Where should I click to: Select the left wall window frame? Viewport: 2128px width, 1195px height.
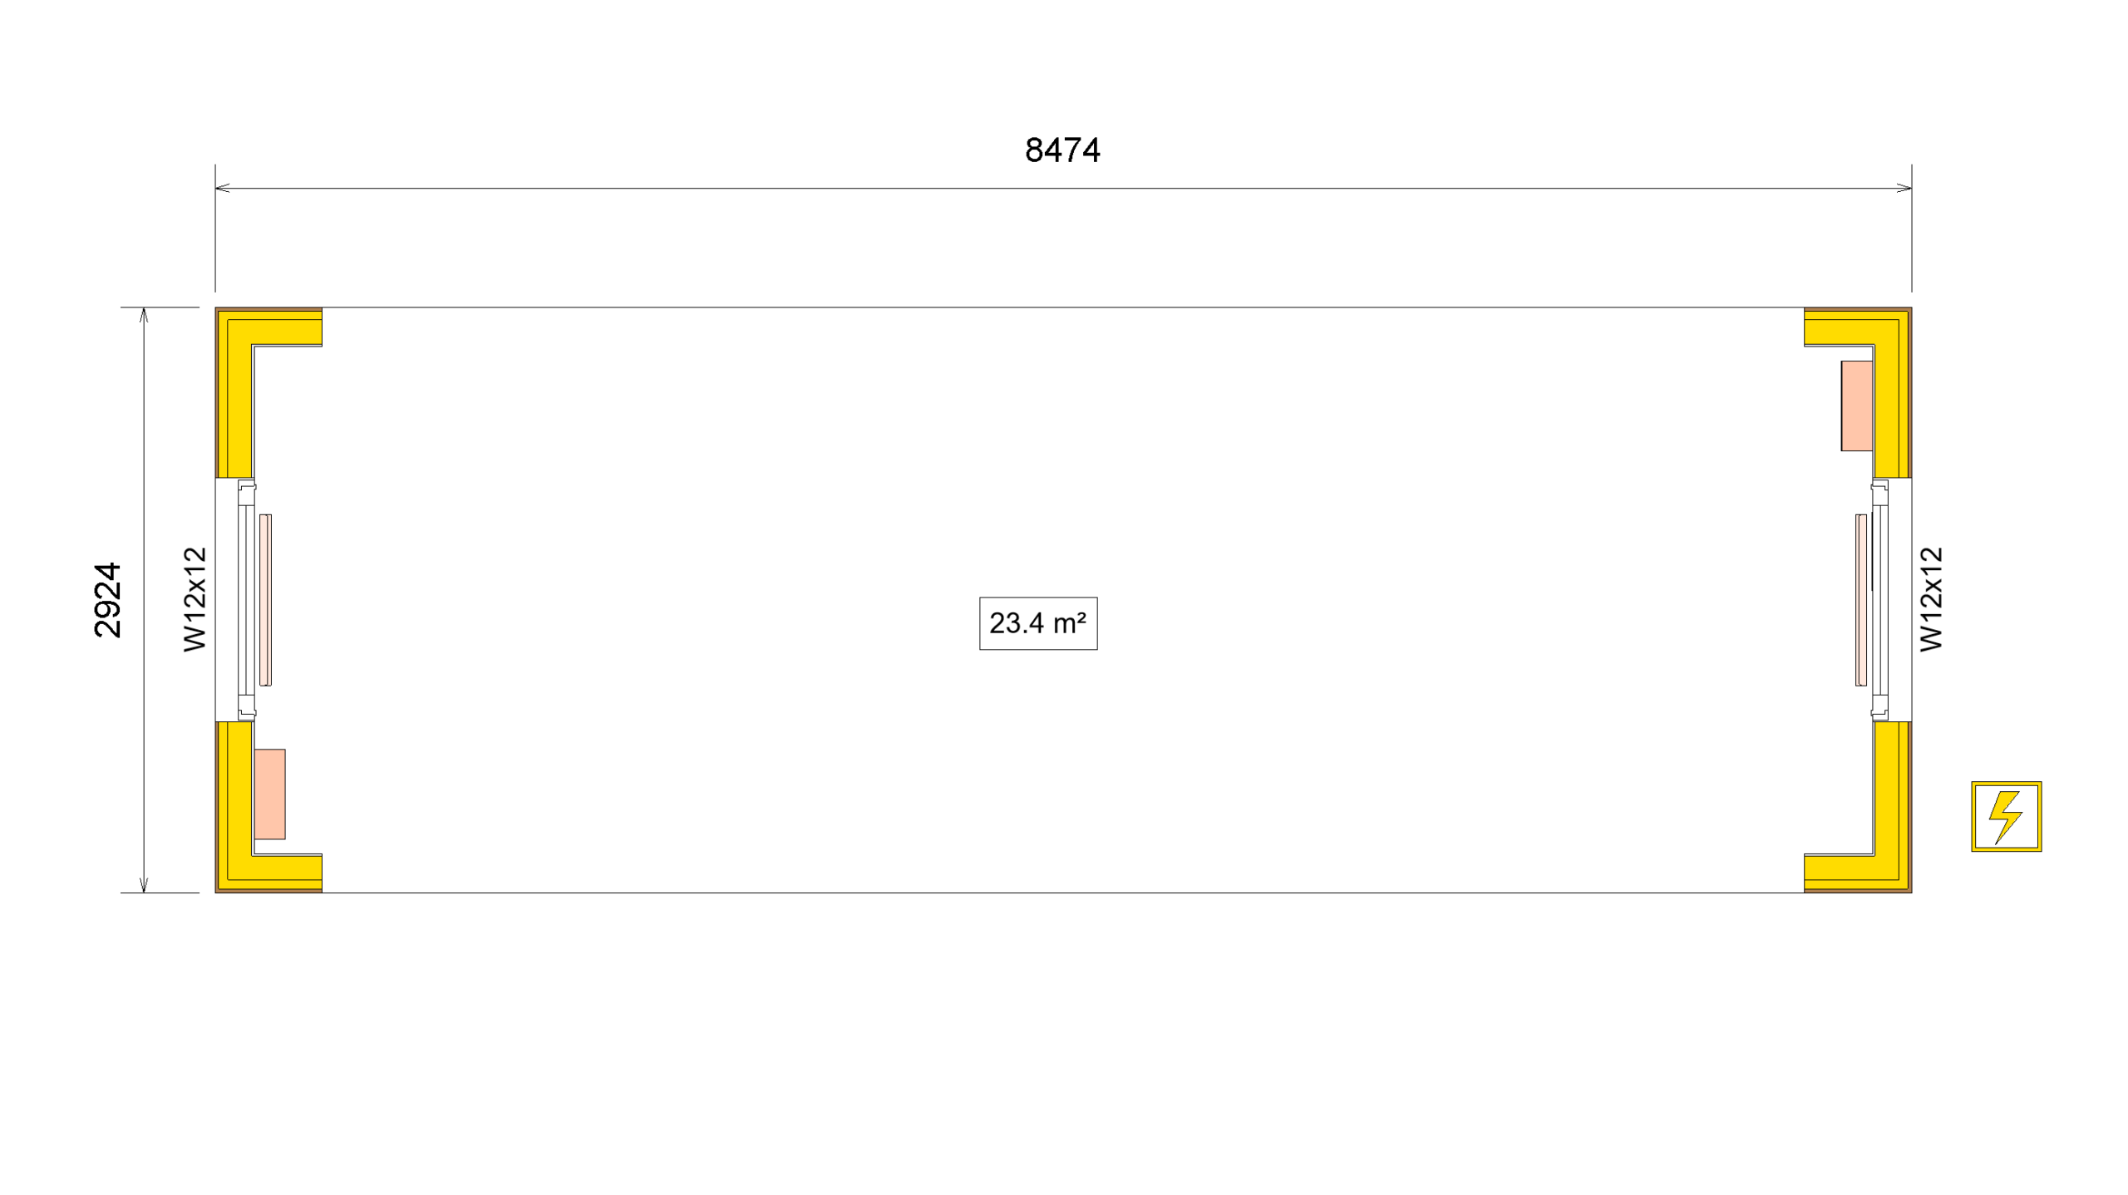pos(246,600)
